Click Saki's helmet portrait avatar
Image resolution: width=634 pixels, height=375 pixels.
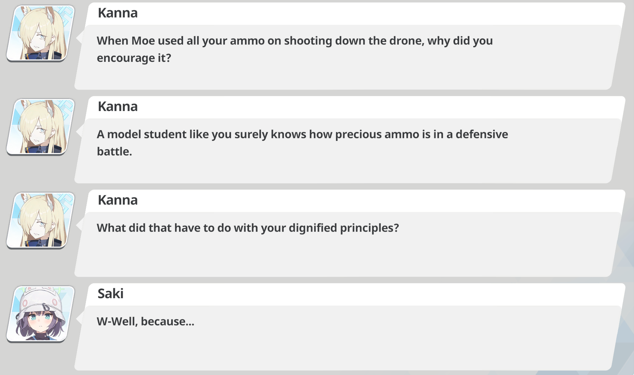click(x=41, y=314)
